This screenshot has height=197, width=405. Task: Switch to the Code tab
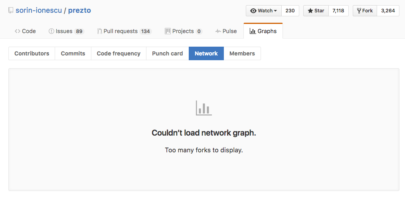(x=25, y=31)
